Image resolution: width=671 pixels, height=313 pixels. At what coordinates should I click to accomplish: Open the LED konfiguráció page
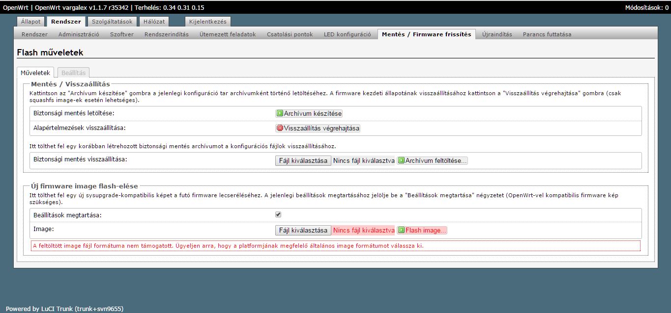347,34
